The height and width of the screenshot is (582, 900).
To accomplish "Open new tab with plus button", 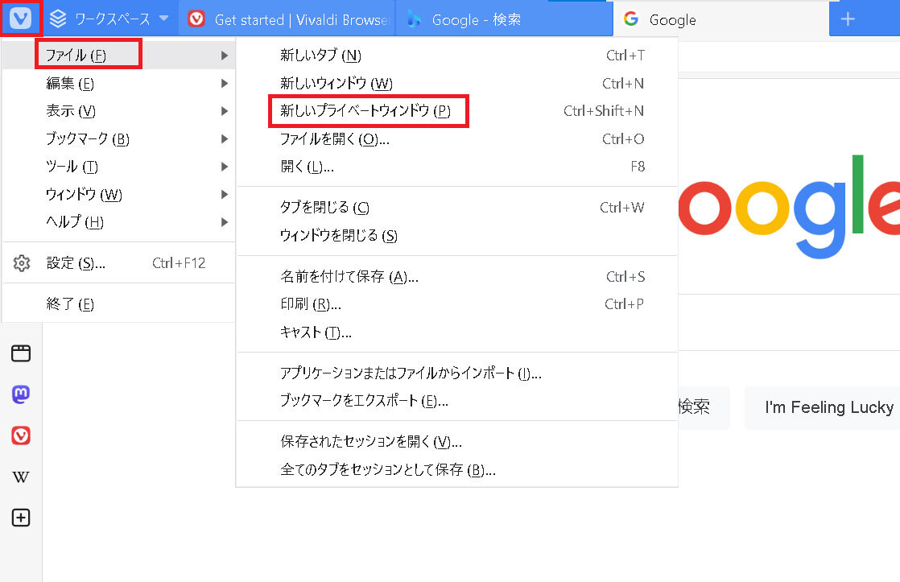I will 848,19.
